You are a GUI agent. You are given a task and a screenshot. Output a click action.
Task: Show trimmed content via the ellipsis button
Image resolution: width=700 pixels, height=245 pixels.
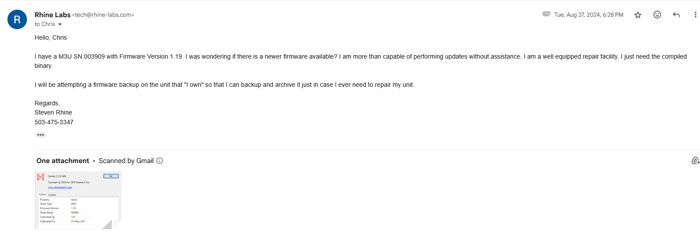41,135
